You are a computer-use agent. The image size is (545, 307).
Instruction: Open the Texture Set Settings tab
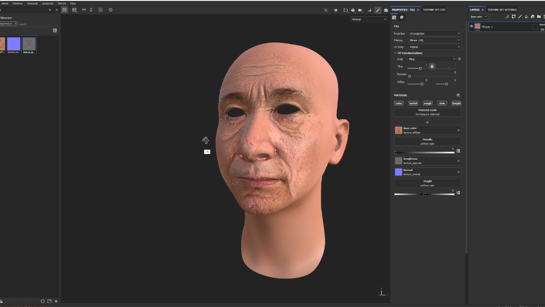[502, 10]
